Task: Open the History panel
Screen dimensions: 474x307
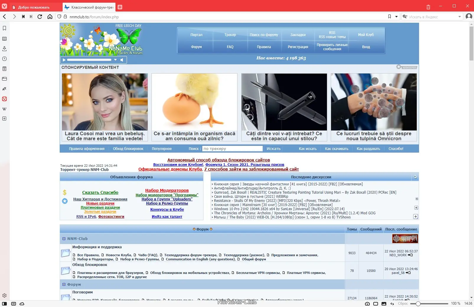Action: [x=4, y=58]
